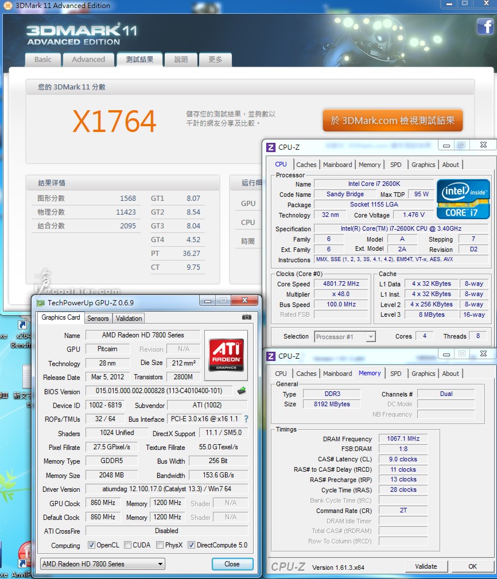Click the DRAM Frequency value 1067.1 MHz
This screenshot has height=579, width=497.
tap(403, 438)
